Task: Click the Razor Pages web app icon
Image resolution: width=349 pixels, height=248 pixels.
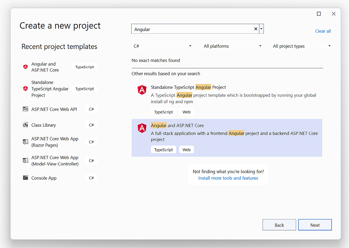Action: click(x=25, y=142)
